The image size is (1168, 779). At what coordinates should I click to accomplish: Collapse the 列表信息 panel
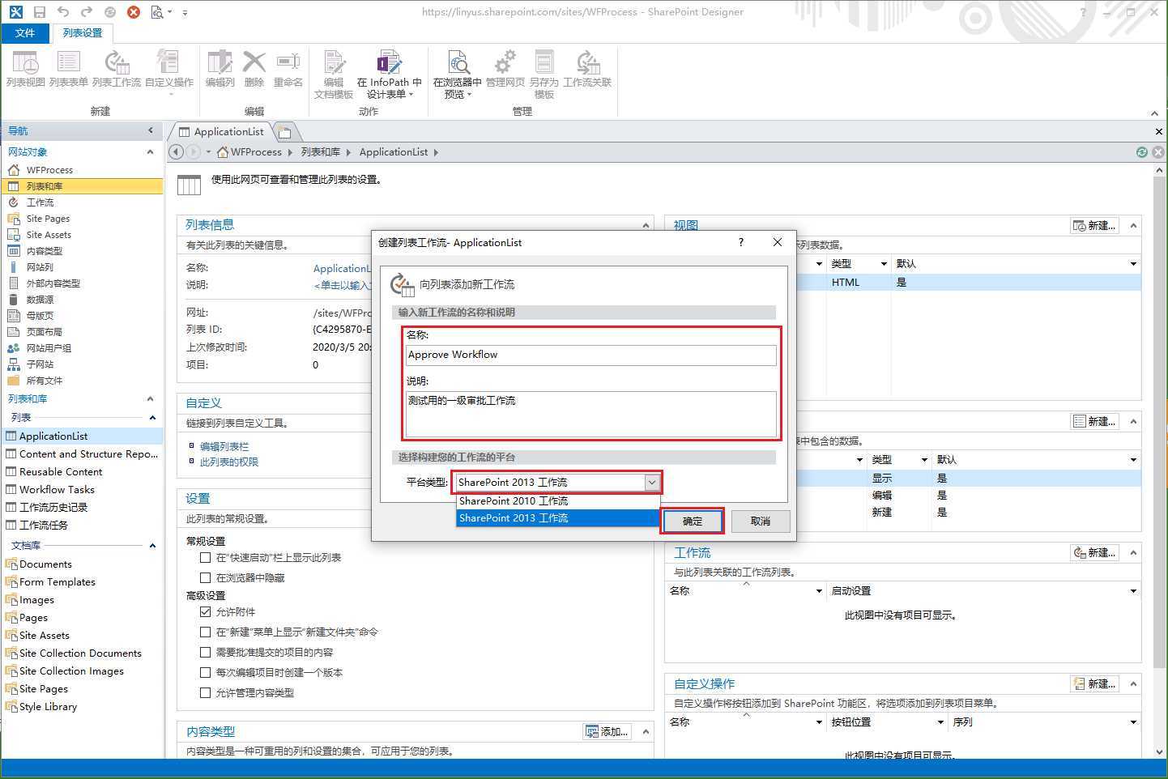pyautogui.click(x=646, y=225)
